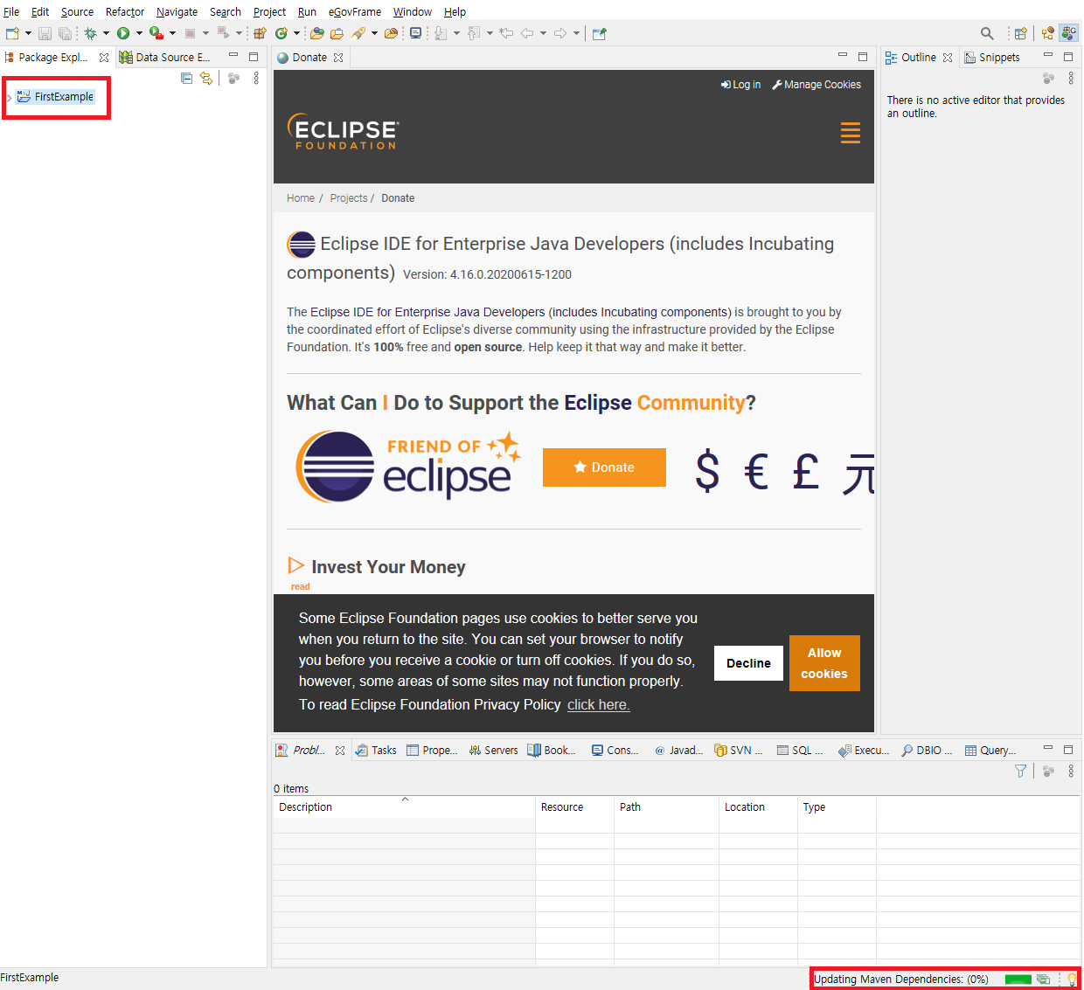Click the Open Perspective icon
The width and height of the screenshot is (1084, 990).
coord(1020,33)
